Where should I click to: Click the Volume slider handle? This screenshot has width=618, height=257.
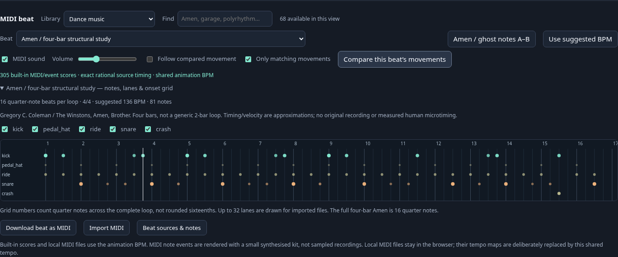(x=96, y=59)
